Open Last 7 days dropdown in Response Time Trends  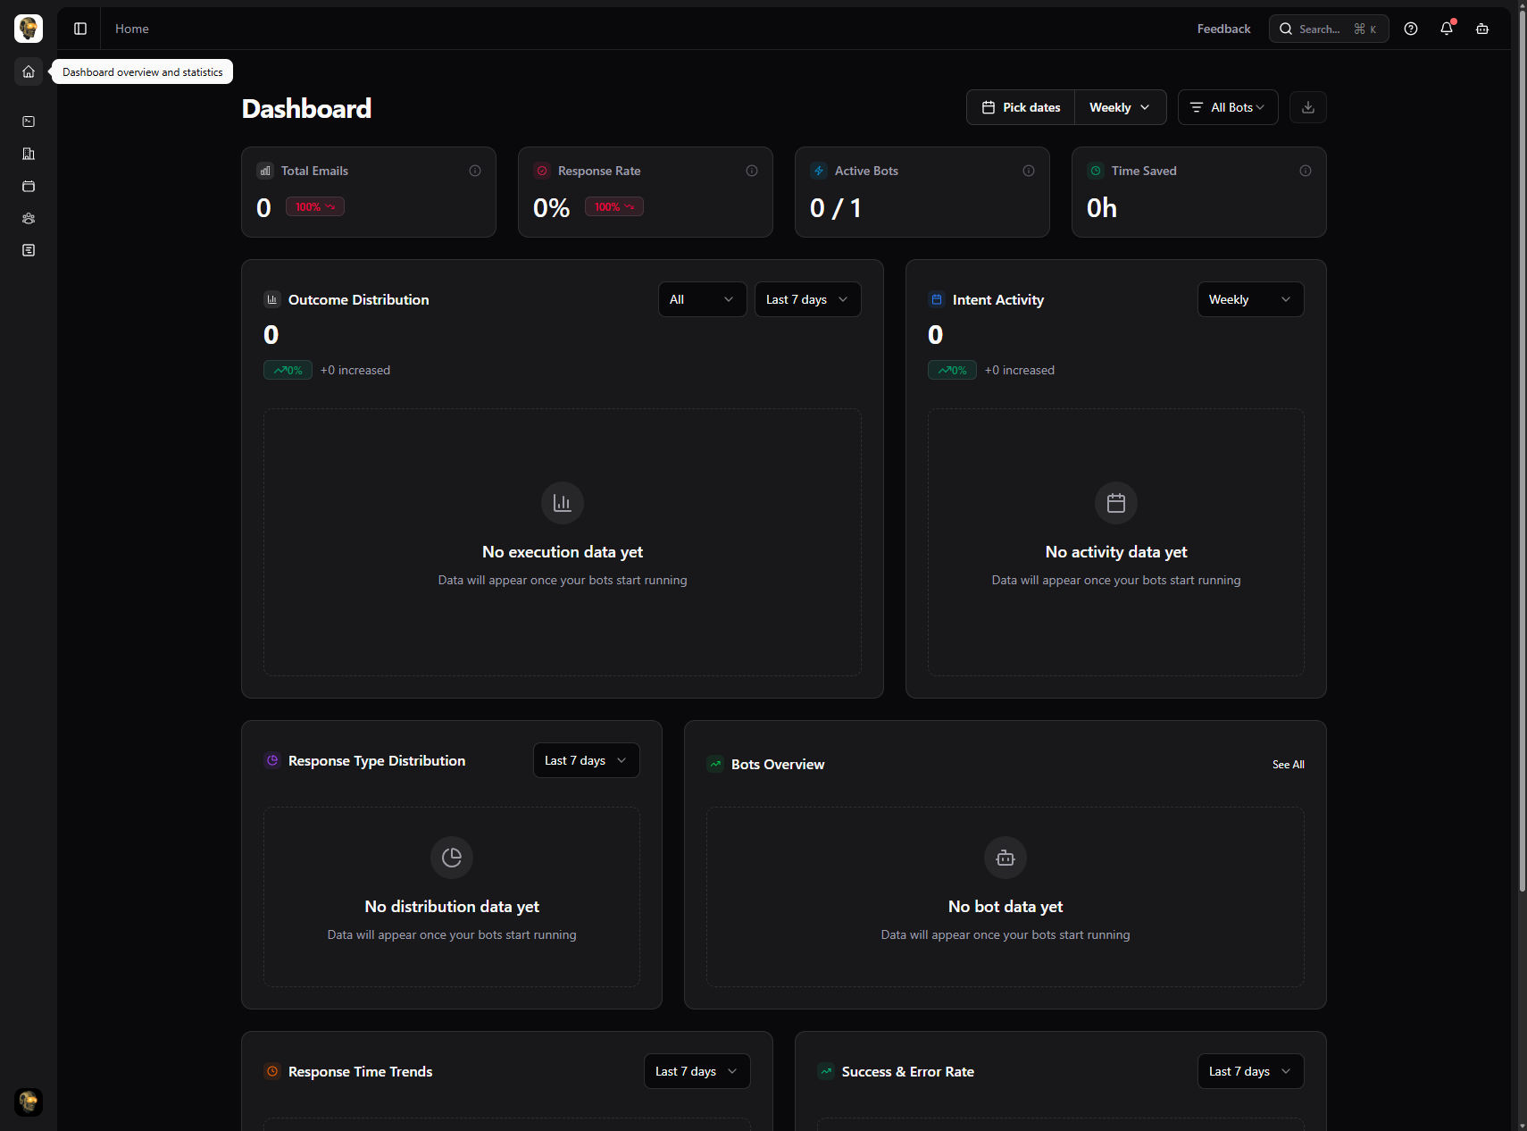697,1071
